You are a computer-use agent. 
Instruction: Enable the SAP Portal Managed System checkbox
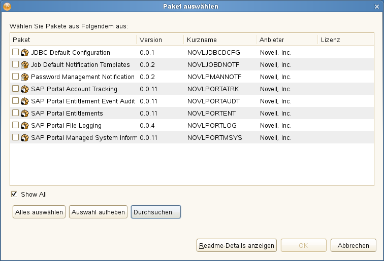coord(16,137)
